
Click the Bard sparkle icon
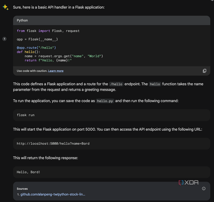point(6,7)
